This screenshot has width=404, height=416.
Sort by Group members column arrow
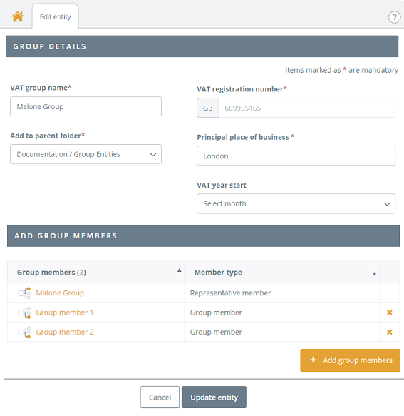(180, 270)
